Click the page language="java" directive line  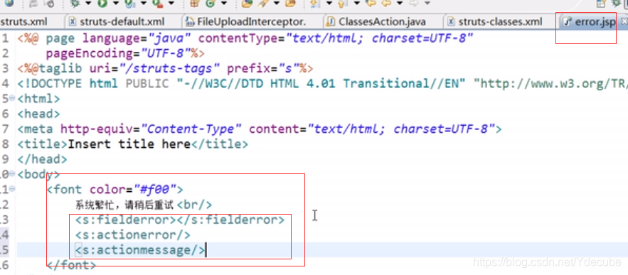click(245, 38)
